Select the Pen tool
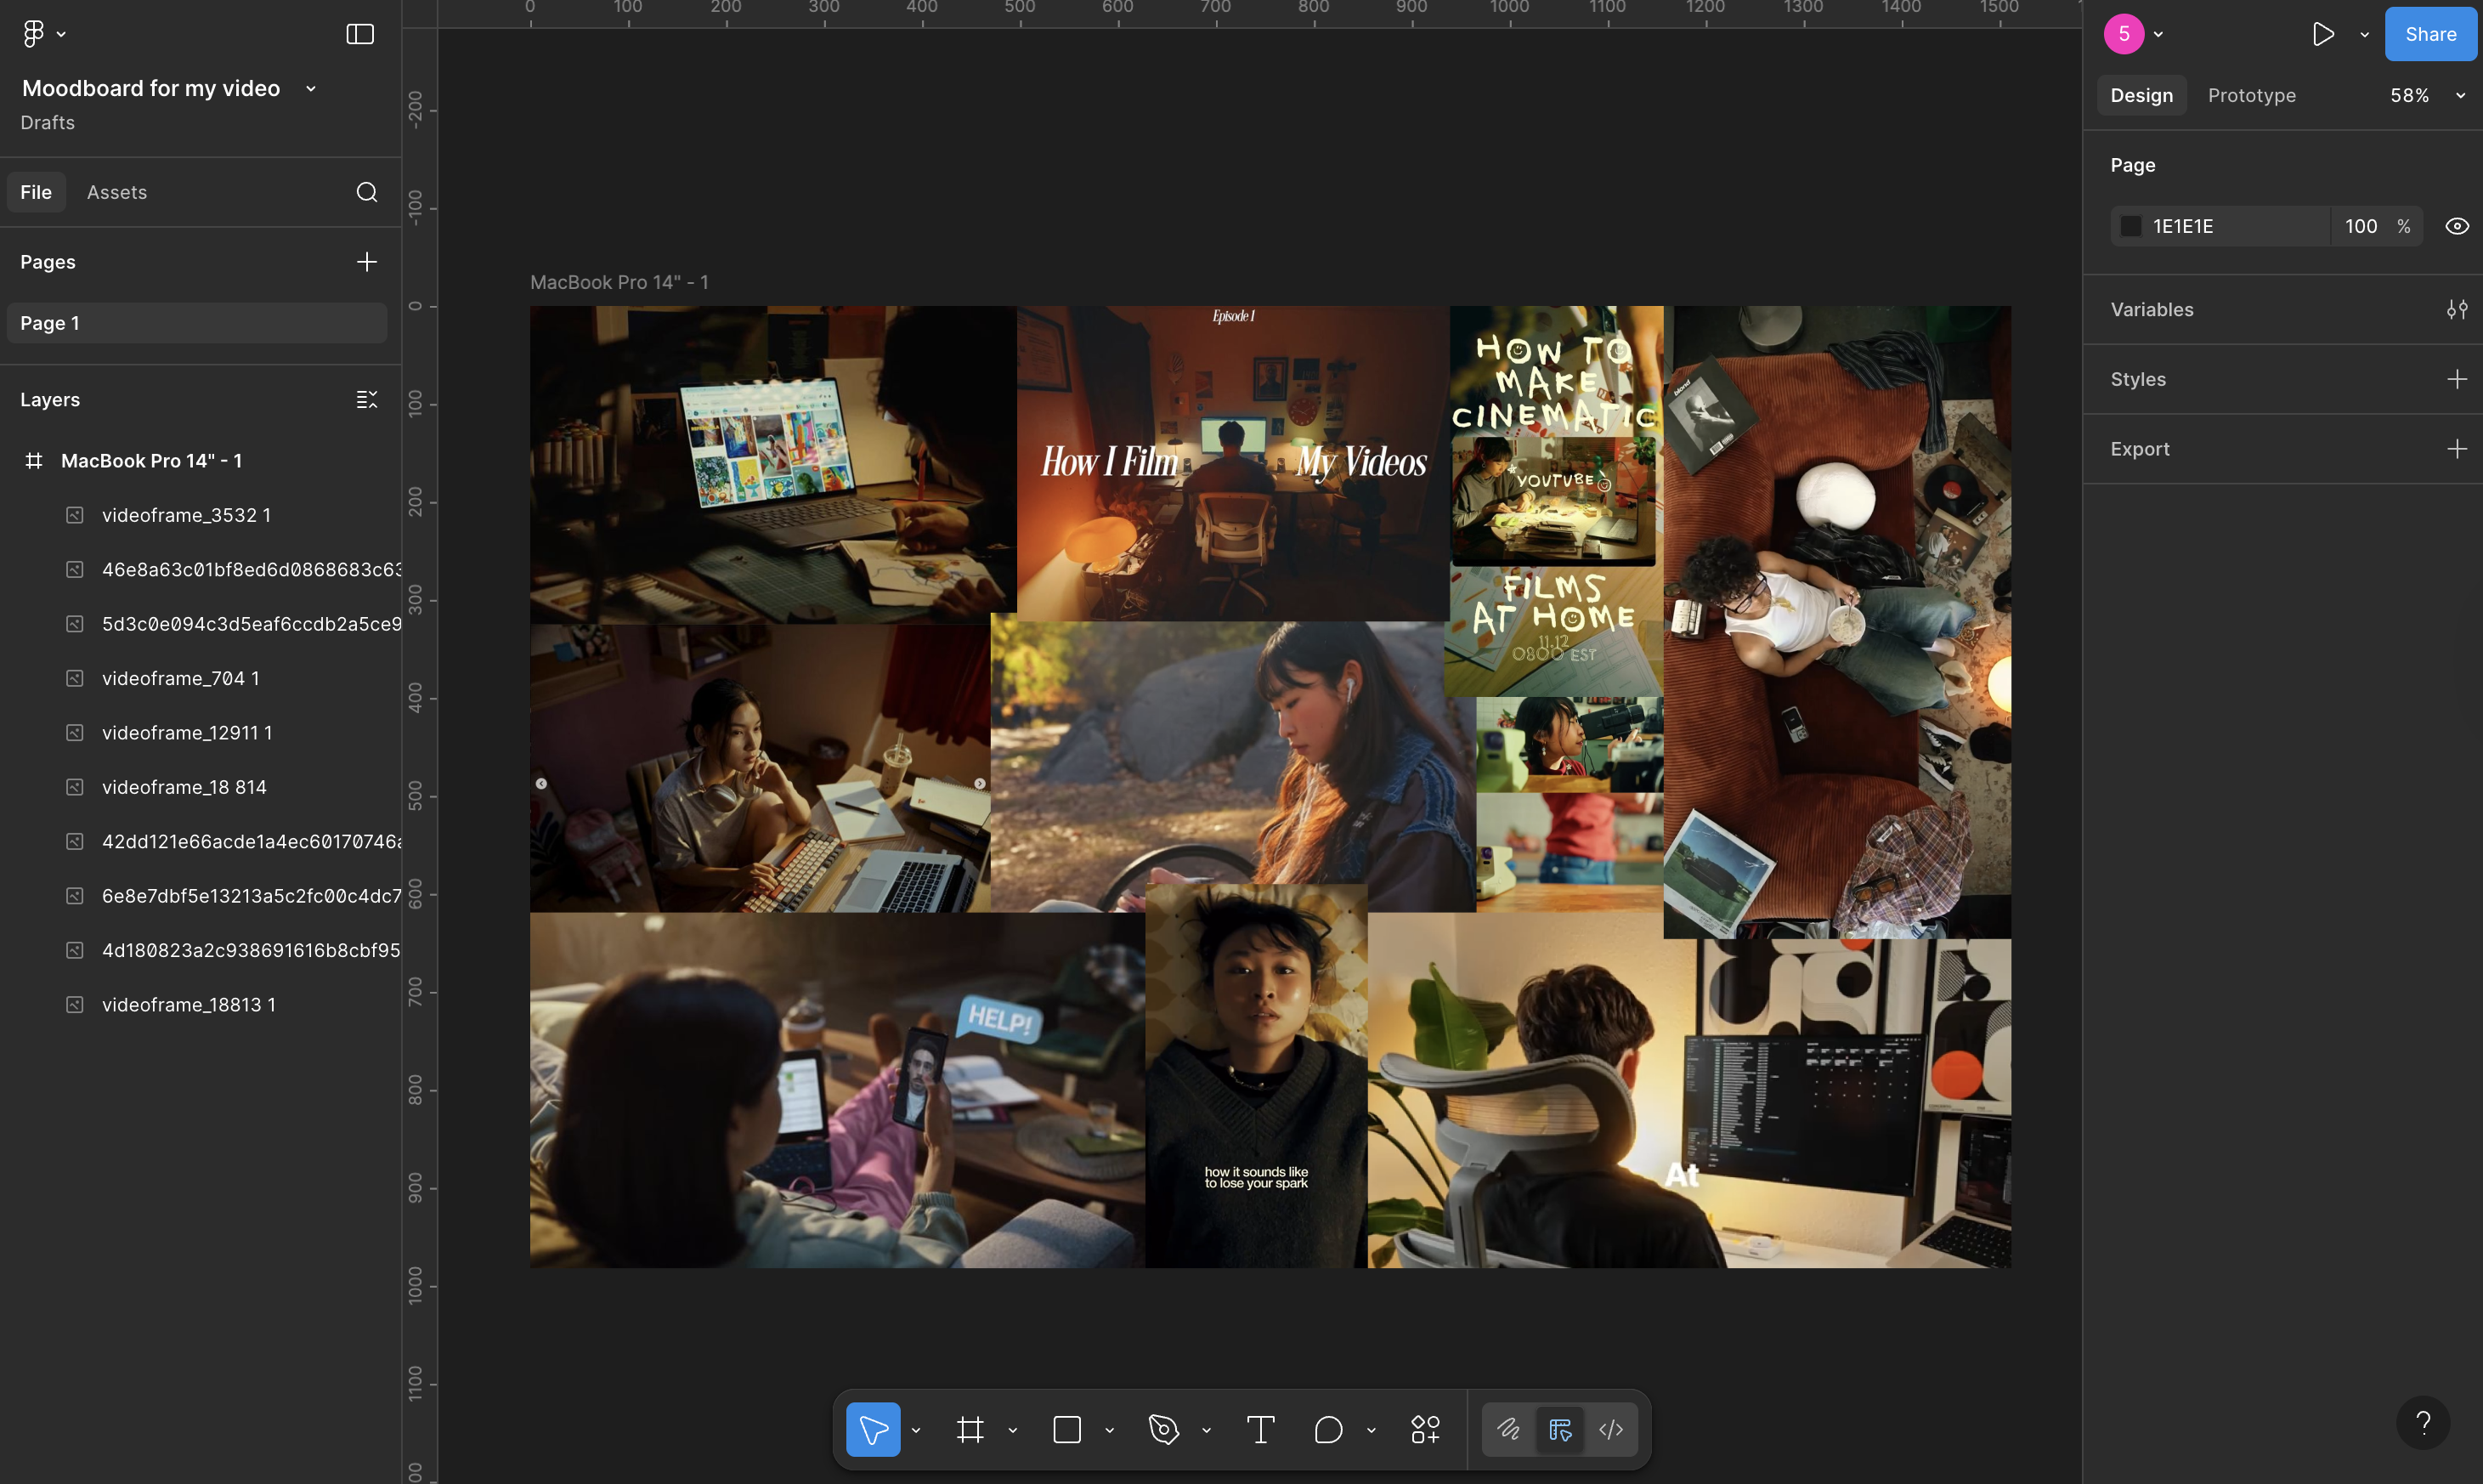 (1163, 1430)
